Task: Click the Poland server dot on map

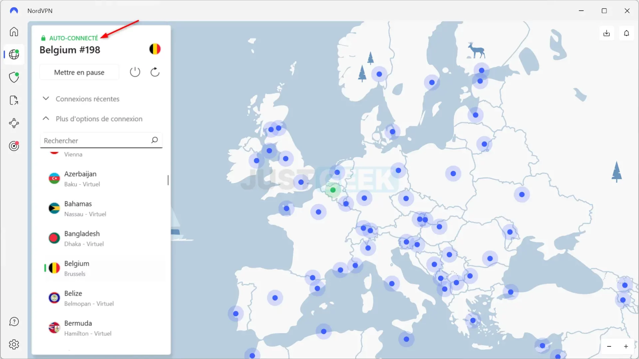Action: [x=453, y=174]
